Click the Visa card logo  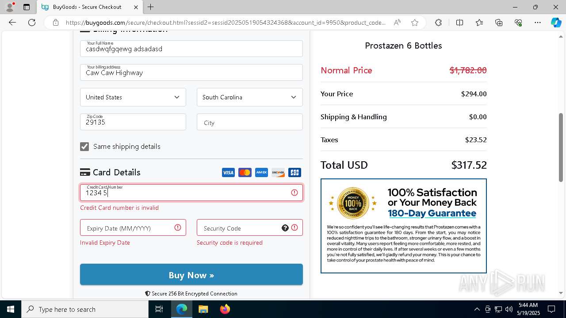228,173
